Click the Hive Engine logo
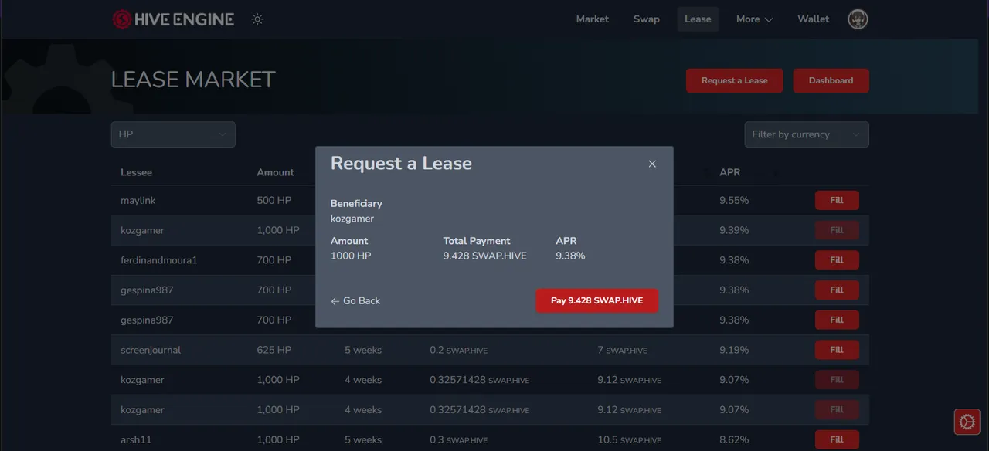Image resolution: width=989 pixels, height=451 pixels. click(173, 19)
